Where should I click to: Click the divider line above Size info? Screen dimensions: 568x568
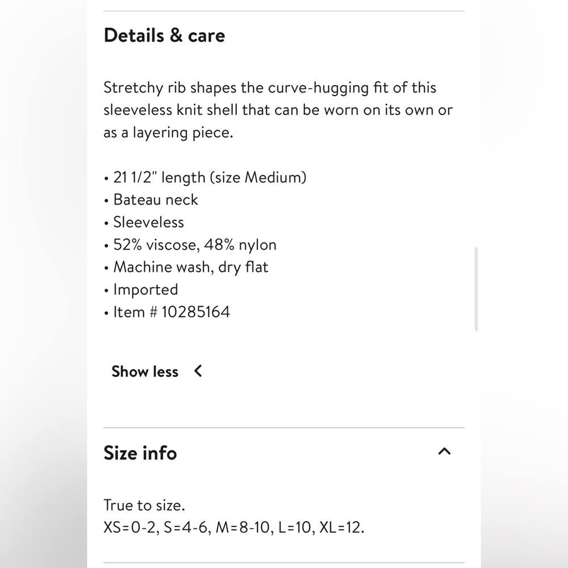284,428
